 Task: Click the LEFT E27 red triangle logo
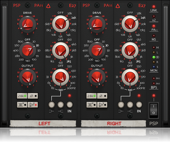[x=48, y=6]
